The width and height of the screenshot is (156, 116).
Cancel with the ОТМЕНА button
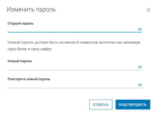(101, 105)
